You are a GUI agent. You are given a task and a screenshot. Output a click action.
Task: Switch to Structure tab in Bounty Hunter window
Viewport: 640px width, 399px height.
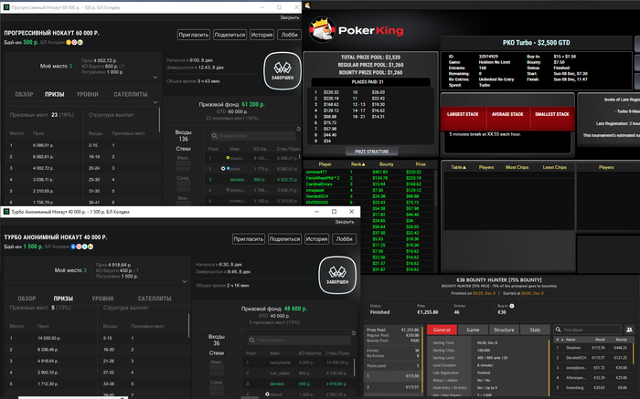point(504,330)
